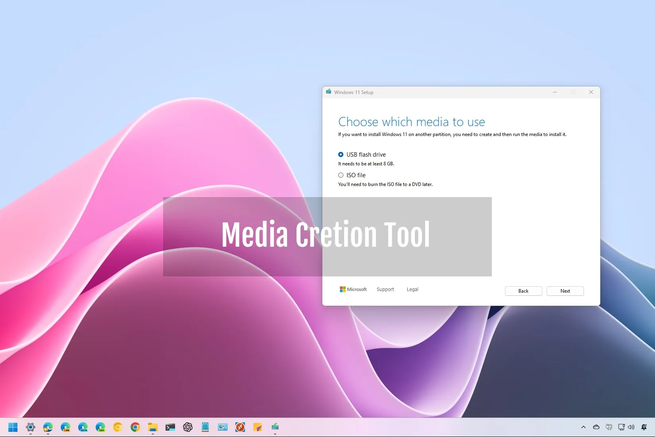Open OneDrive from the system tray

[596, 427]
